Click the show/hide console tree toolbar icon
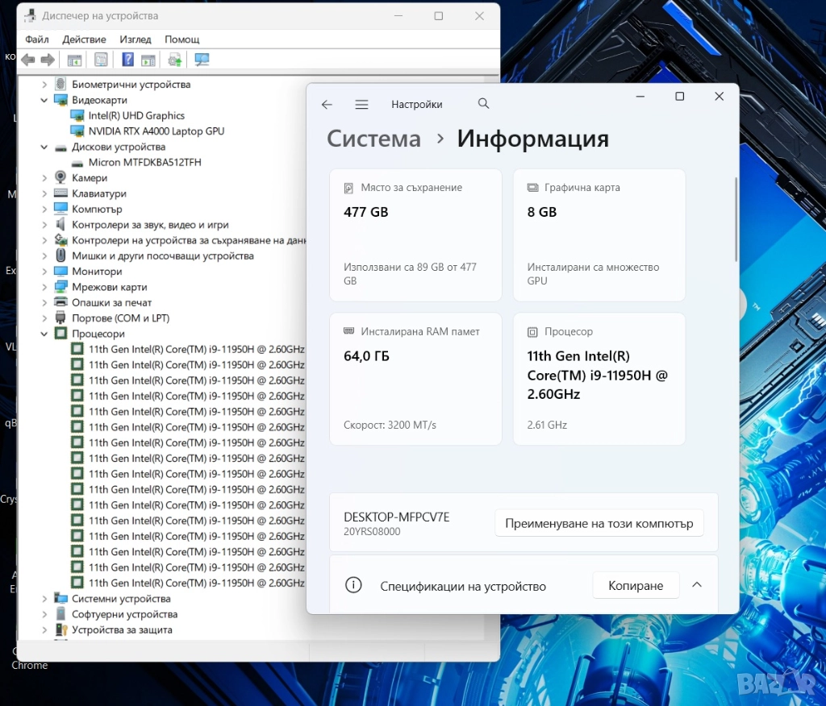 [x=74, y=60]
